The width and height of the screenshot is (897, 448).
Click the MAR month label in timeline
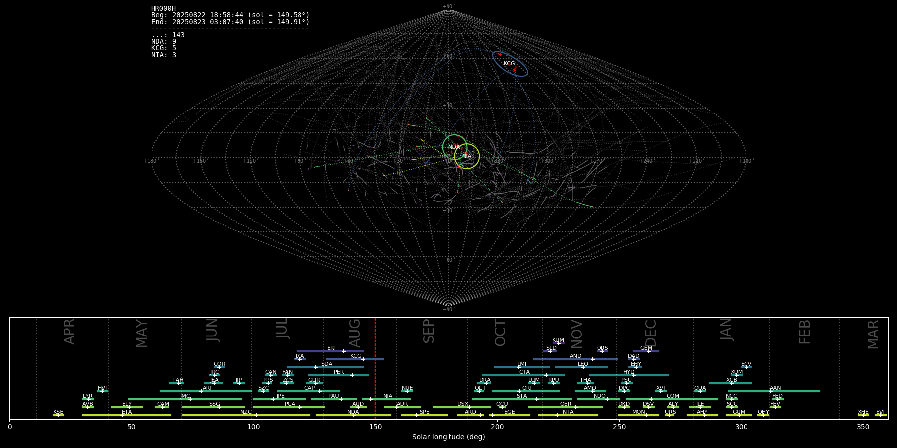point(873,335)
